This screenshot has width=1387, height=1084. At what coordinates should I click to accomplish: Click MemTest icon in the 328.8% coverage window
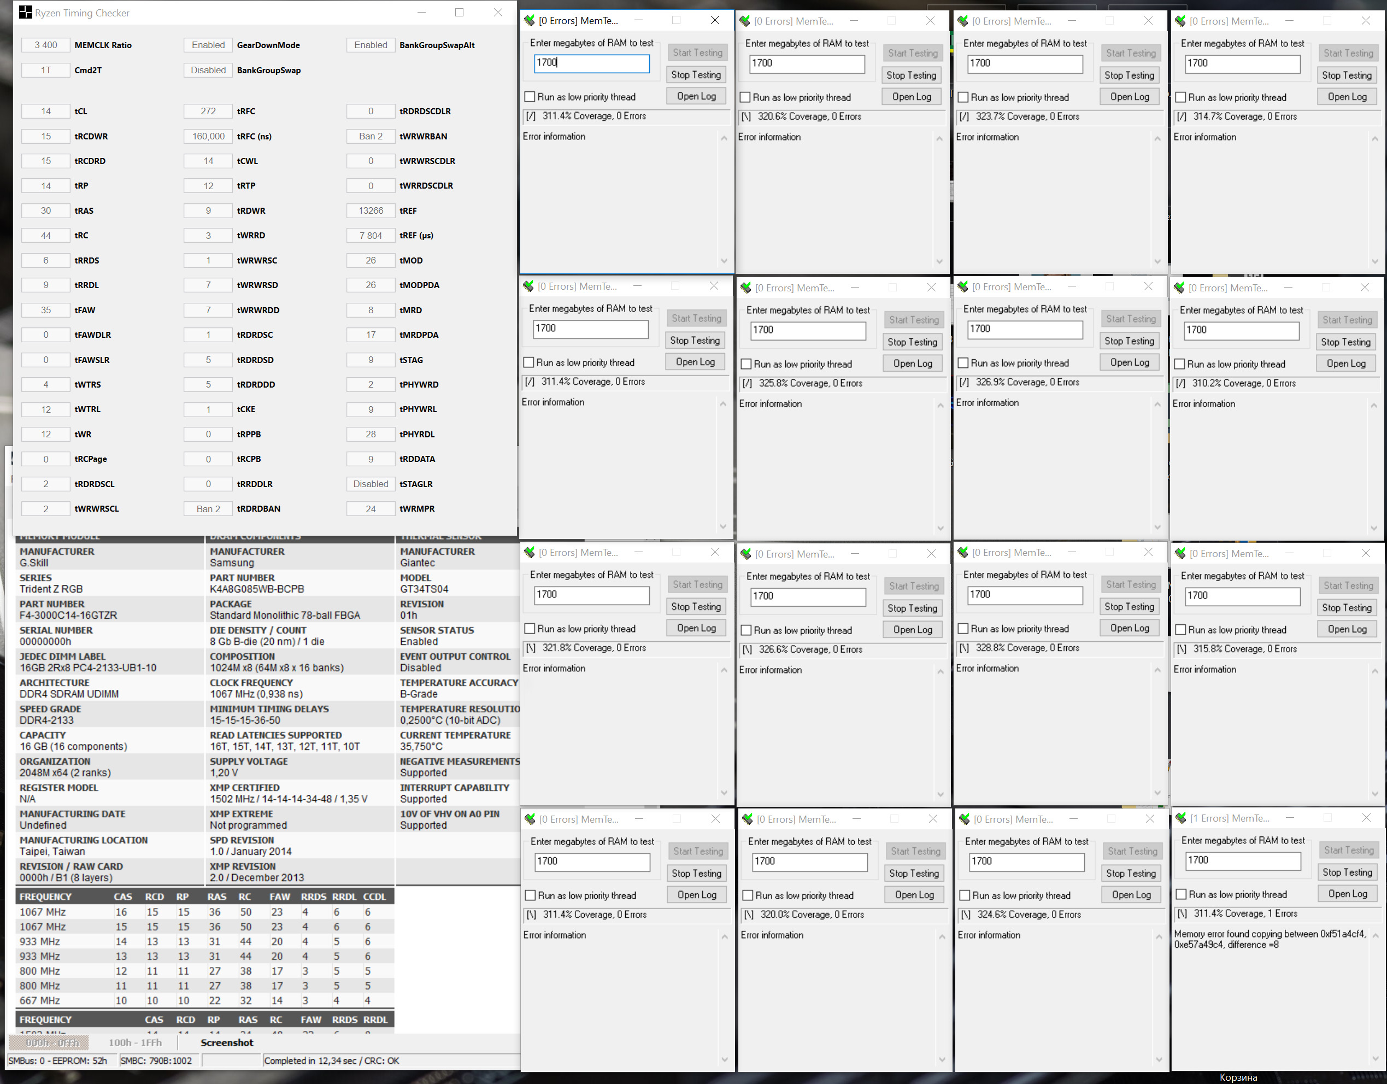pos(963,553)
